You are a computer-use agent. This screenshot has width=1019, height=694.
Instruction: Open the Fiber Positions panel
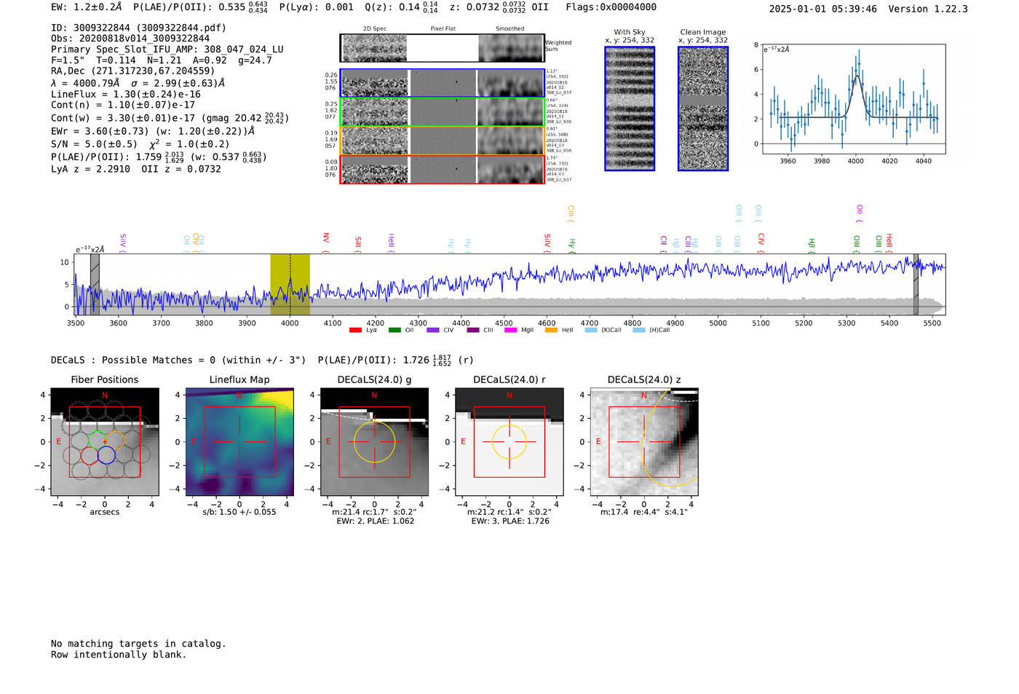click(104, 442)
